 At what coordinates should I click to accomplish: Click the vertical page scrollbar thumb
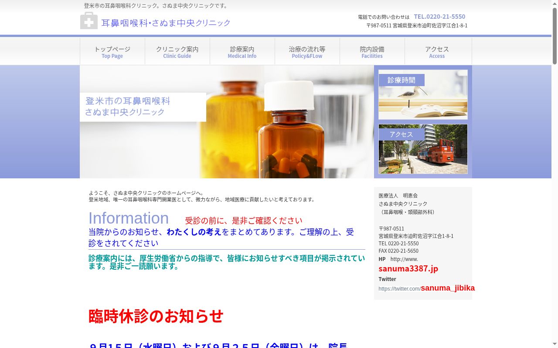tap(555, 36)
